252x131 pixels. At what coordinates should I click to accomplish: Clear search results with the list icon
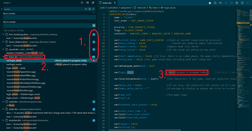(88, 3)
